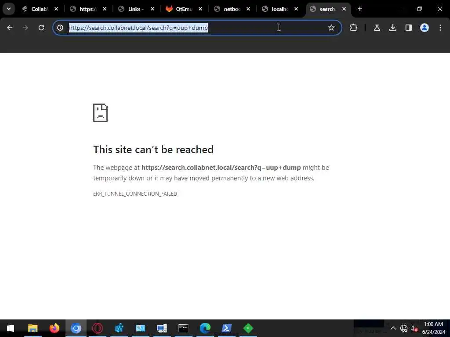The height and width of the screenshot is (337, 450).
Task: Open the muted volume tray icon
Action: tap(414, 328)
